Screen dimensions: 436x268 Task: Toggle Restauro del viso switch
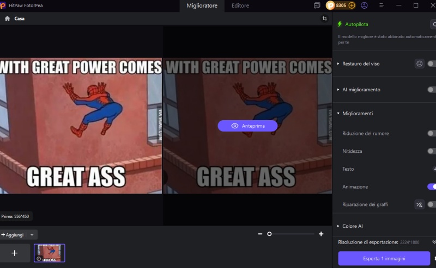432,64
